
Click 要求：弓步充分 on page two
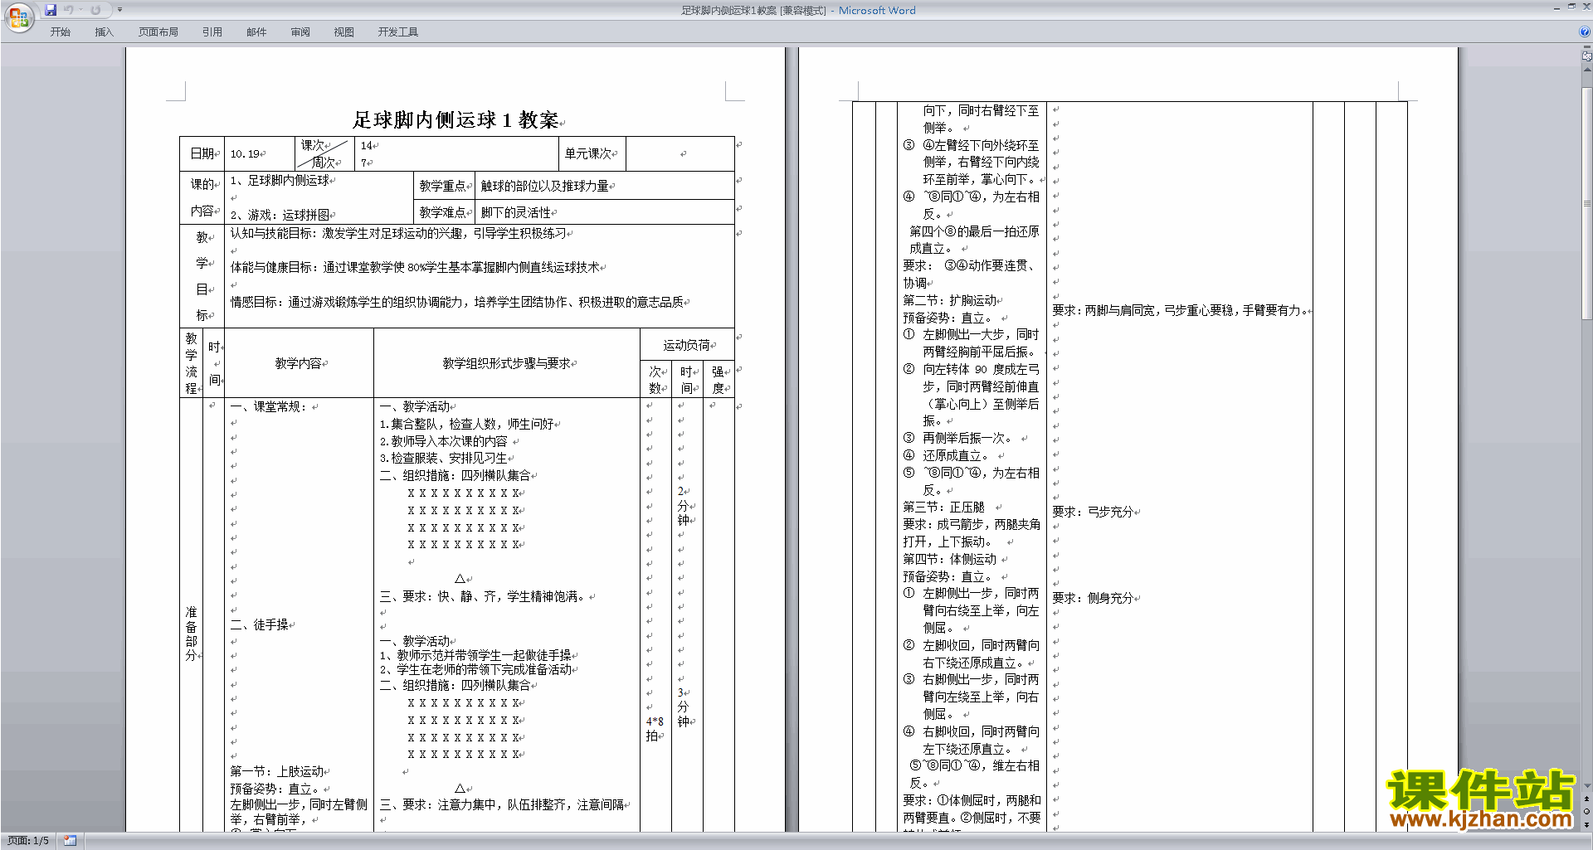point(1093,512)
